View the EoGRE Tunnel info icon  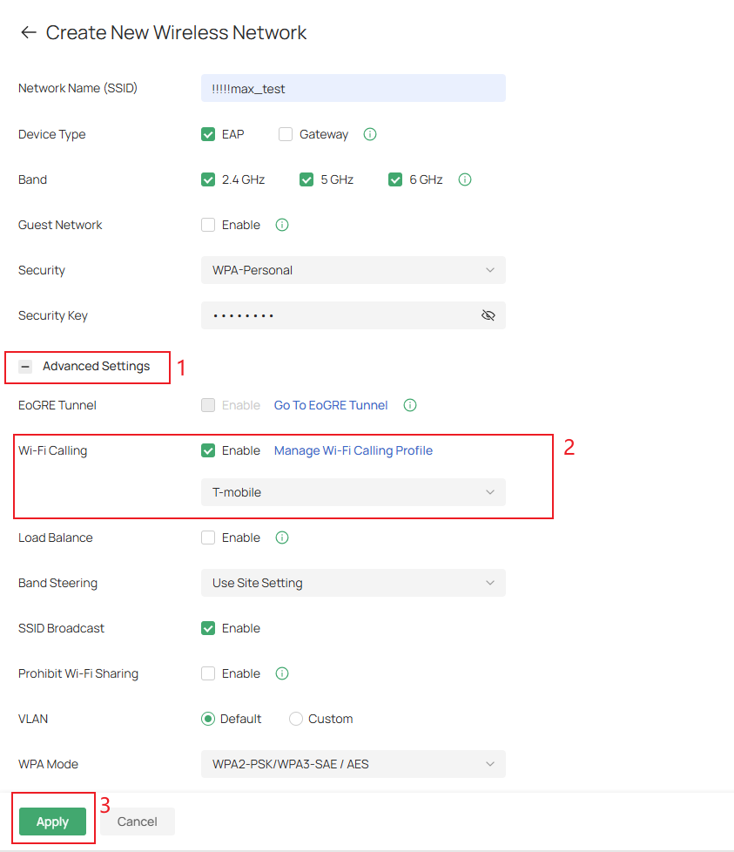[409, 405]
